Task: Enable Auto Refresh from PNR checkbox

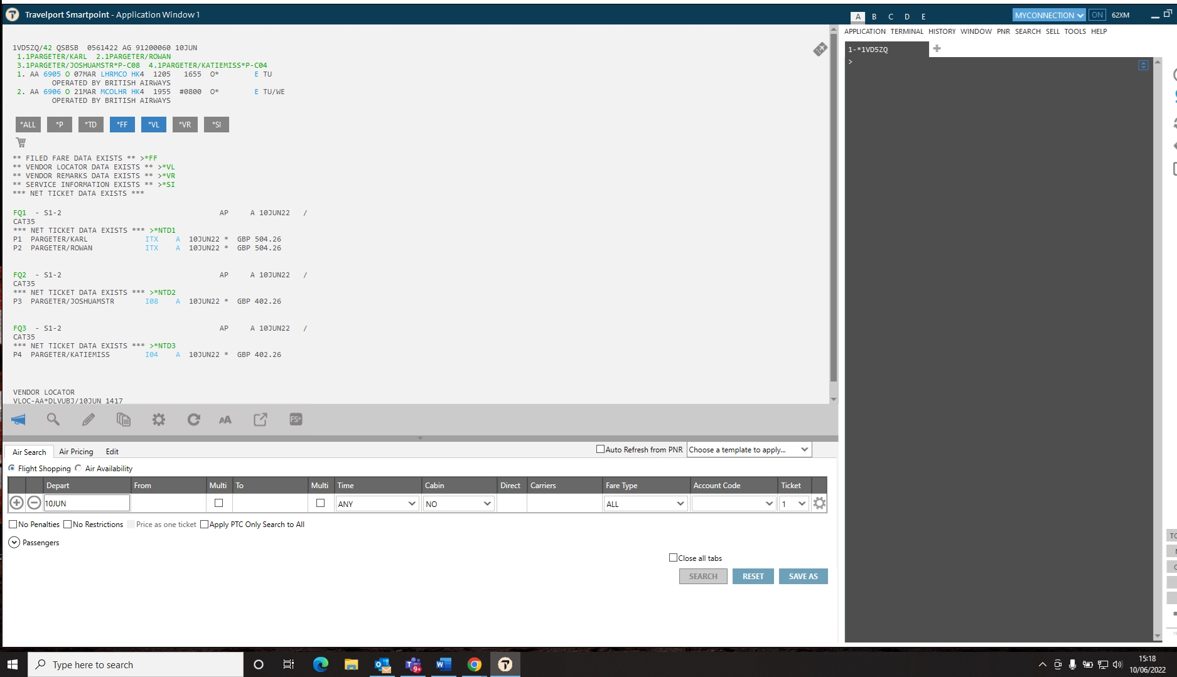Action: tap(600, 449)
